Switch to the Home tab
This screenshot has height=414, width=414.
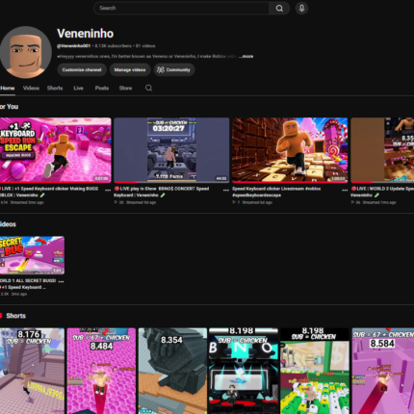pos(8,88)
